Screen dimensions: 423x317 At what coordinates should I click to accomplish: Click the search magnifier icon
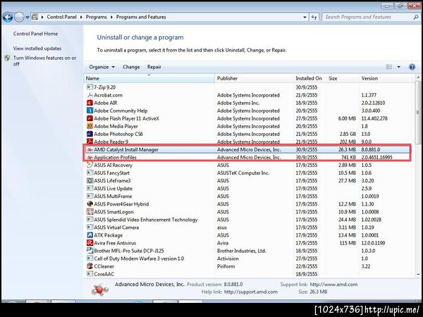pos(416,17)
